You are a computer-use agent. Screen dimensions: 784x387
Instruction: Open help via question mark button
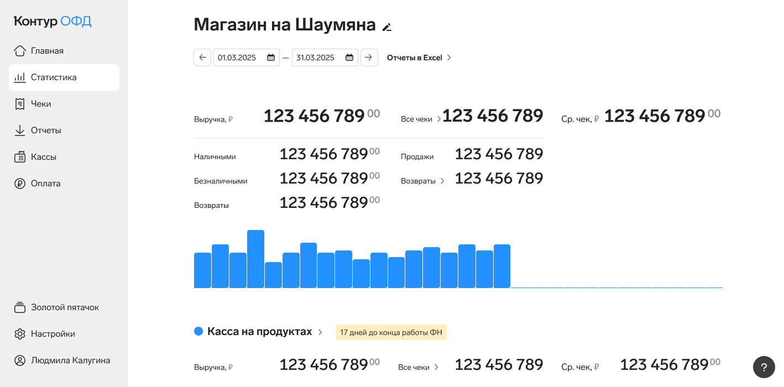pos(764,367)
